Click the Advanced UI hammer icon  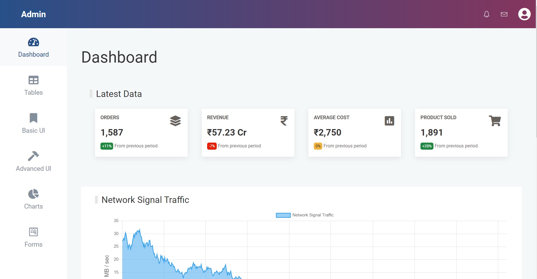tap(34, 156)
